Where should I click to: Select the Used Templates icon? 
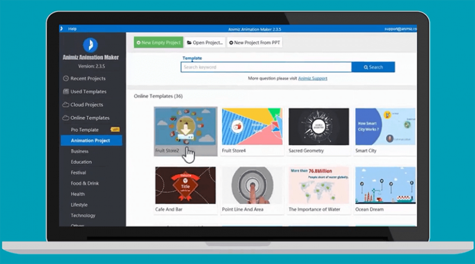click(x=66, y=92)
